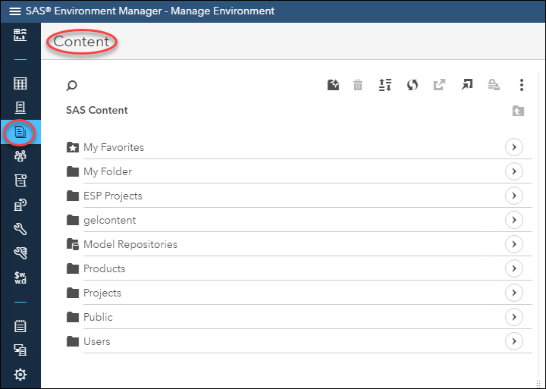Open the single-wrench Configuration icon in sidebar
The image size is (546, 389).
click(x=20, y=229)
